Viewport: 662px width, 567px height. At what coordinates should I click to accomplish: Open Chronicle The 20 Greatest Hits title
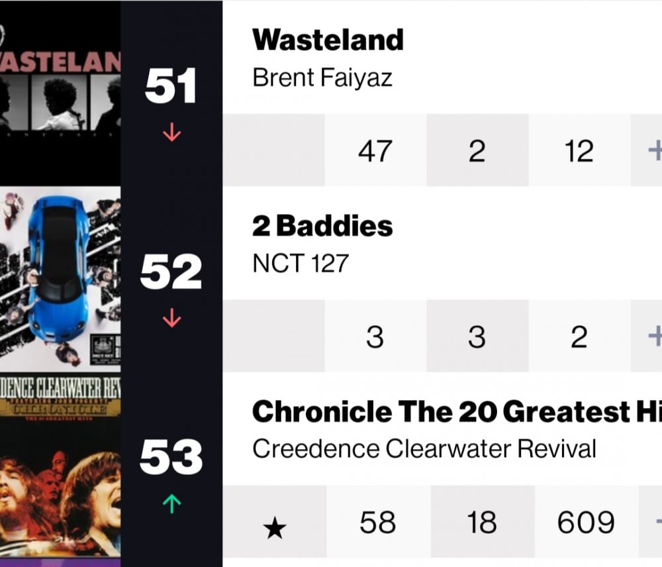457,411
